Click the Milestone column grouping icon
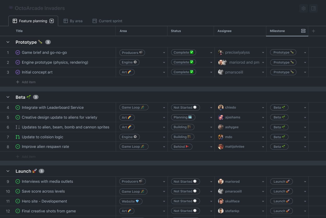The height and width of the screenshot is (218, 326). 303,31
